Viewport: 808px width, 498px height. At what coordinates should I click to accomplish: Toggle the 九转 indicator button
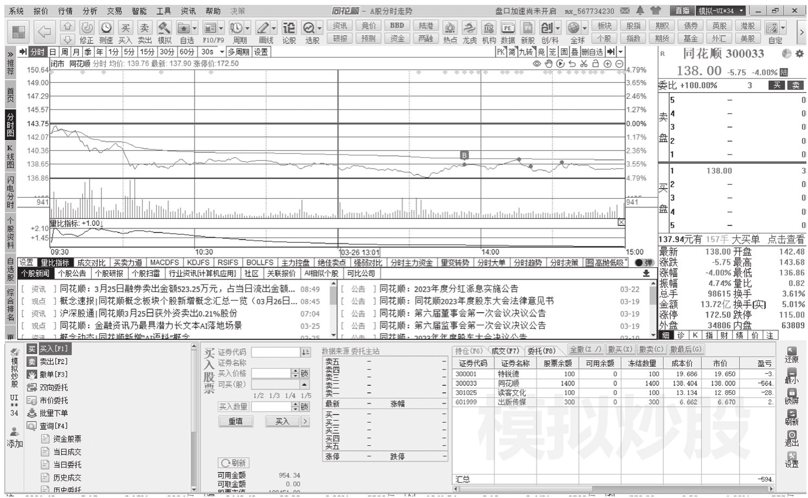point(526,52)
